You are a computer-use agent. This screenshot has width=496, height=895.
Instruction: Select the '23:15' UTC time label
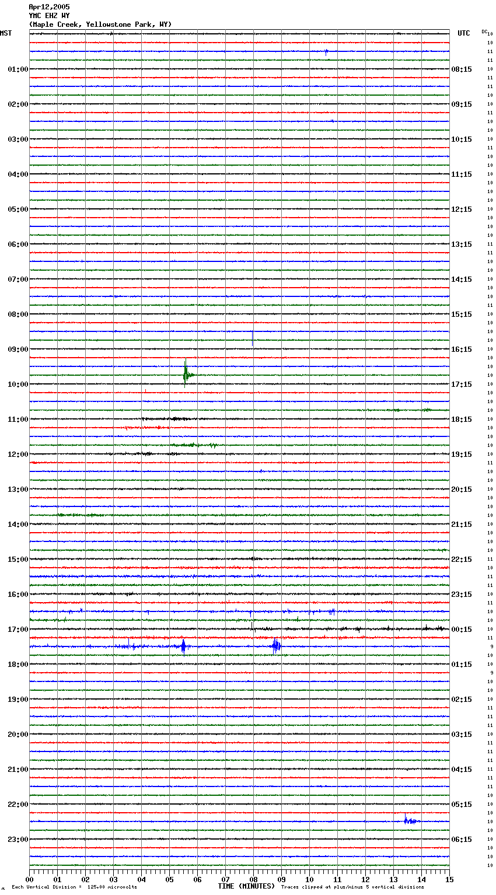(462, 595)
